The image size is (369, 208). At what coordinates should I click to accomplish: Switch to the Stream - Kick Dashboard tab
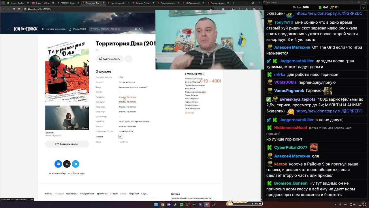(x=18, y=3)
